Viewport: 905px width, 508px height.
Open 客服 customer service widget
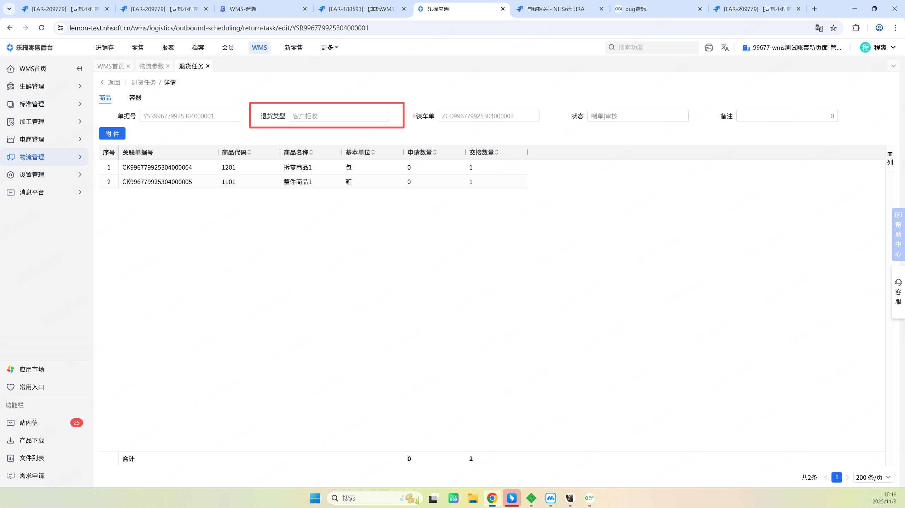tap(898, 292)
